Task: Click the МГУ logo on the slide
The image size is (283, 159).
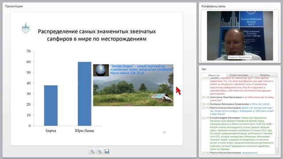Action: click(26, 28)
